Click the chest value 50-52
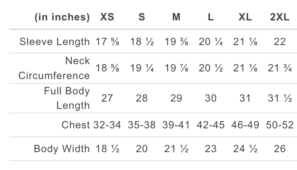The width and height of the screenshot is (297, 170). pyautogui.click(x=279, y=125)
